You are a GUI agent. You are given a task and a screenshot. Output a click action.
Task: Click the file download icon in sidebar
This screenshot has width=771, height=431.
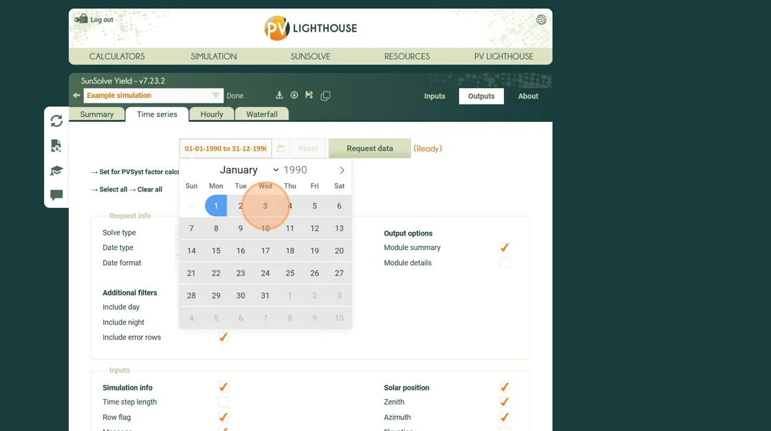[56, 146]
